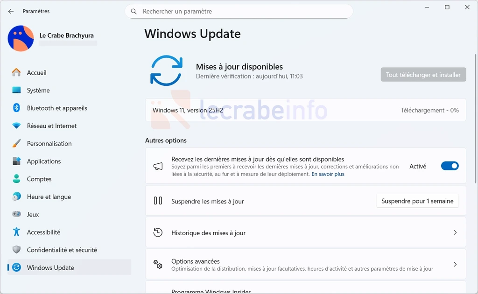Select the Windows Update sidebar label
Screen dimensions: 478x294
[50, 267]
